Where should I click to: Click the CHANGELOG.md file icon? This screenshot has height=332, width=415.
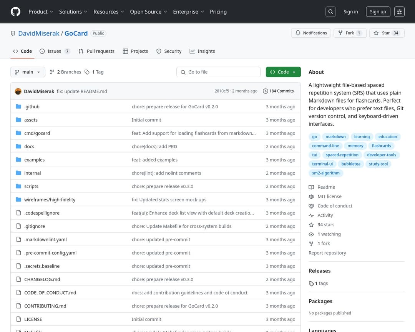18,279
